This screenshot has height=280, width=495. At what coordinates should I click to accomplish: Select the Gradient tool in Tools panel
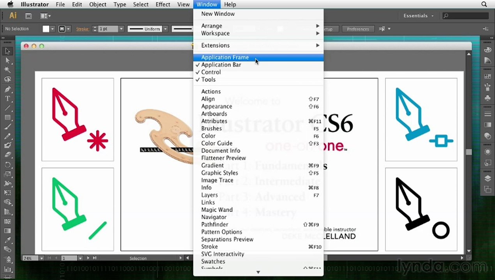pyautogui.click(x=7, y=231)
